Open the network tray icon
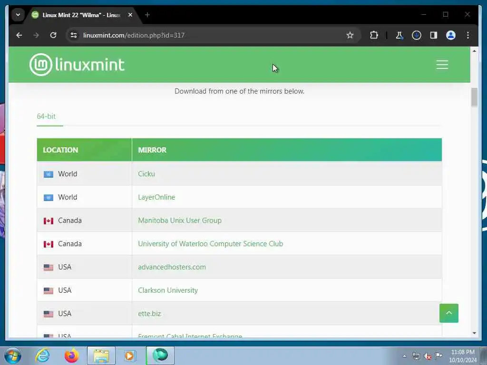Viewport: 487px width, 365px height. click(x=416, y=356)
